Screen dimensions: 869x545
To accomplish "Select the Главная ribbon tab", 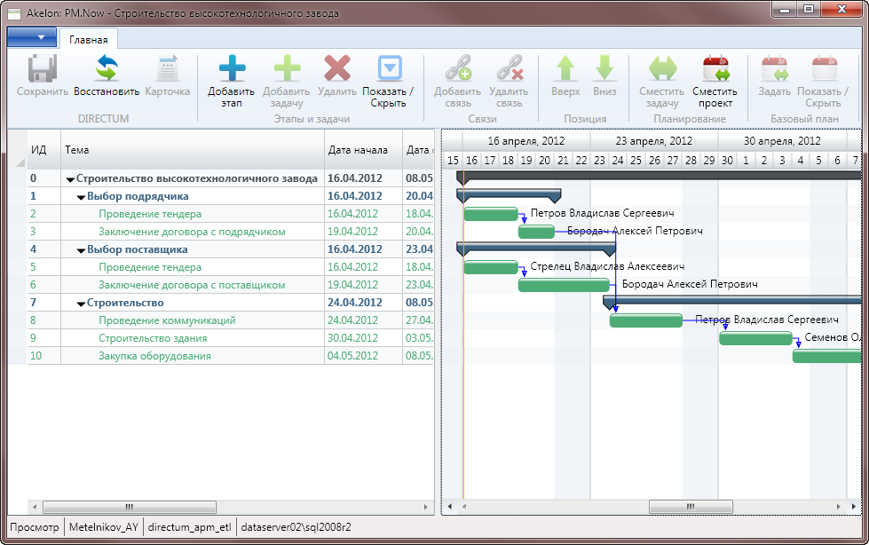I will coord(89,39).
